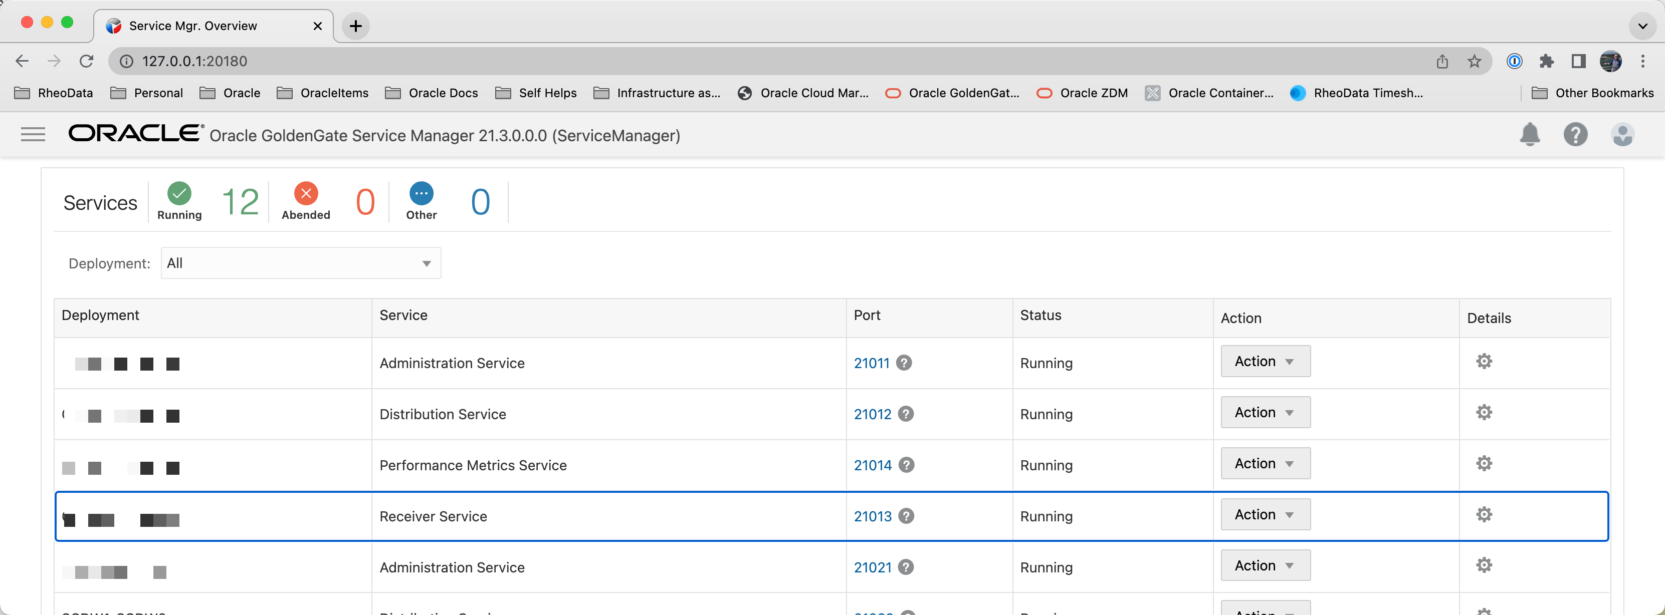Open details gear for Receiver Service
The height and width of the screenshot is (615, 1665).
click(1484, 514)
